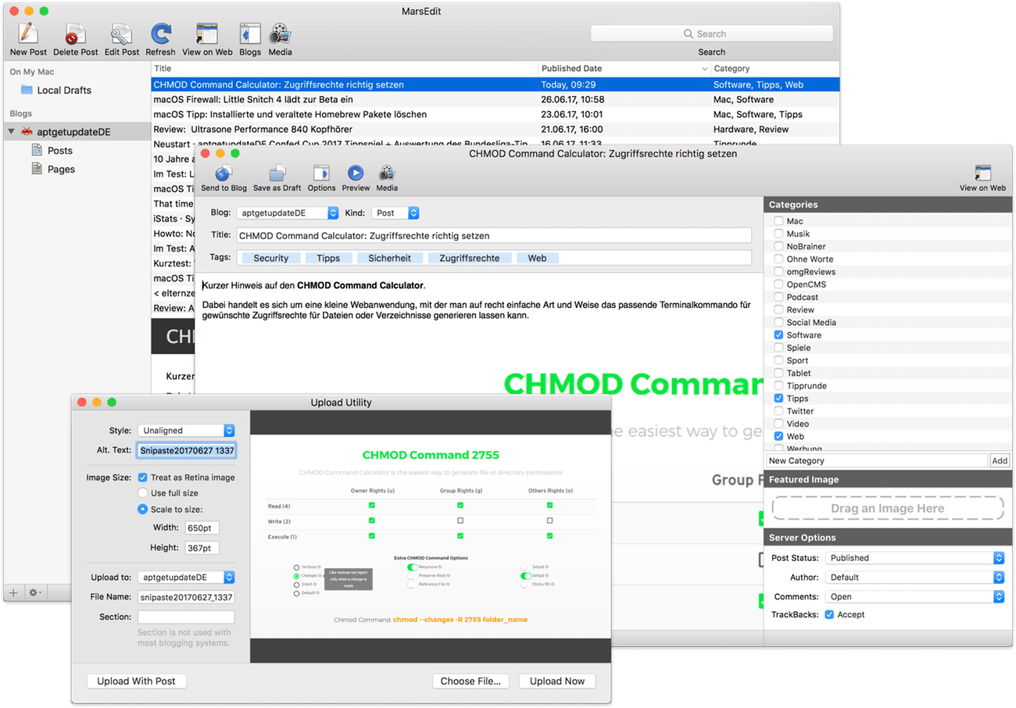The height and width of the screenshot is (708, 1016).
Task: Open the gear action menu in sidebar footer
Action: (35, 593)
